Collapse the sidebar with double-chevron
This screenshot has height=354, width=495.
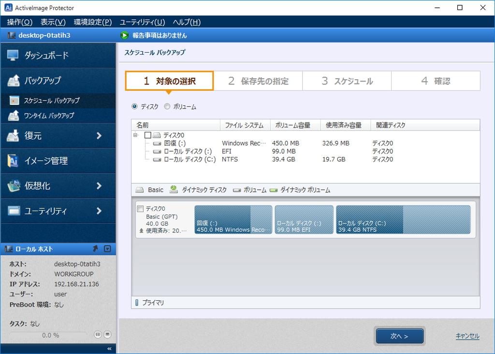(109, 348)
